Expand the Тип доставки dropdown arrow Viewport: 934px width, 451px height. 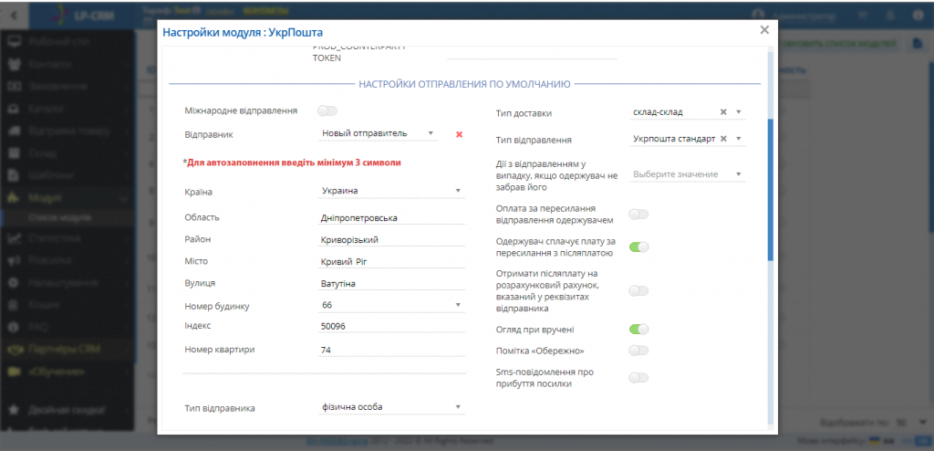pyautogui.click(x=738, y=111)
